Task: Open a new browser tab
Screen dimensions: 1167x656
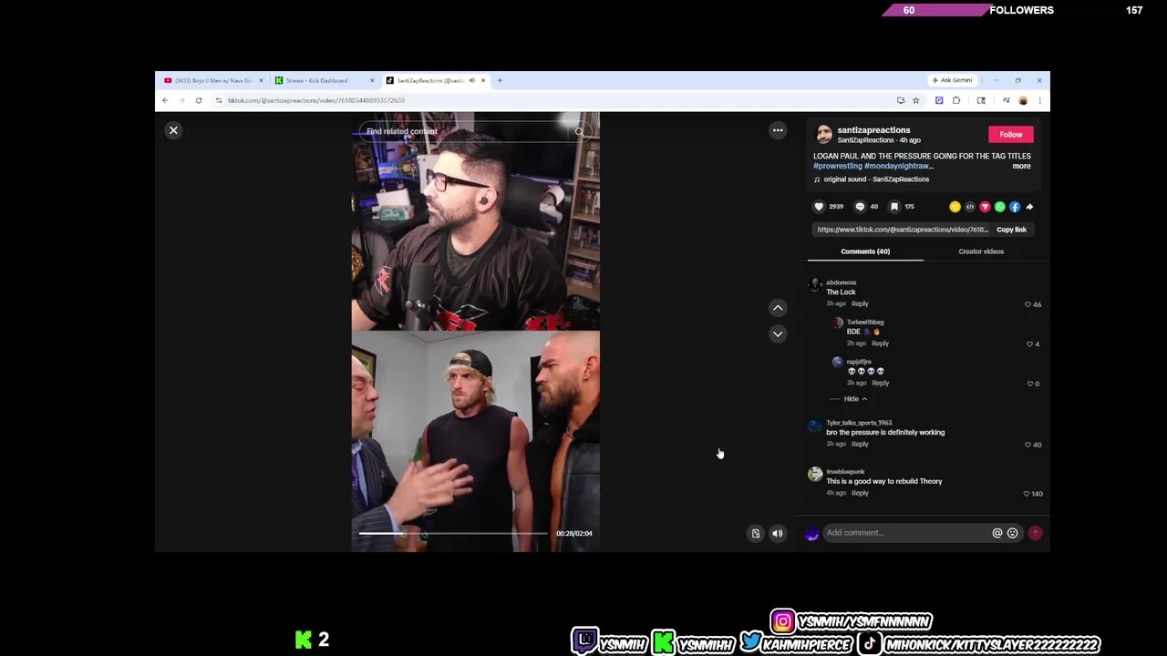Action: (x=500, y=80)
